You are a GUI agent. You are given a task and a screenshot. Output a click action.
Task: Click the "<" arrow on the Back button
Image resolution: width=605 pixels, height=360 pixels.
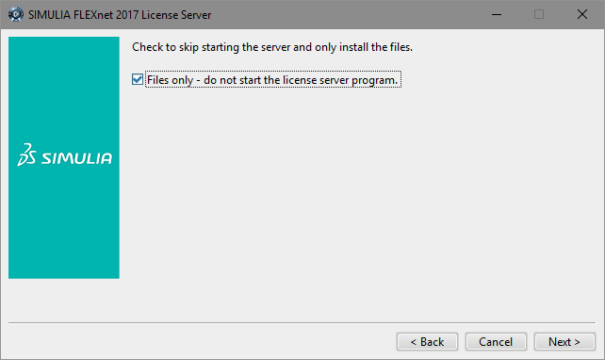(414, 342)
